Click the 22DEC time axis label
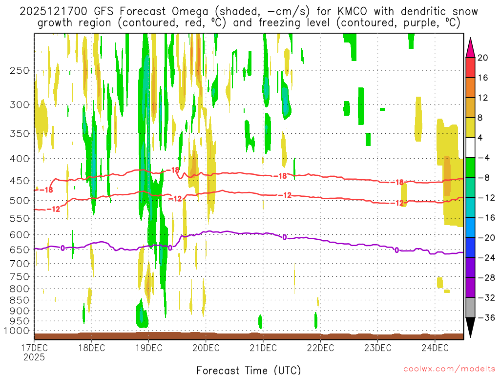Screen dimensions: 500x375 pos(320,348)
